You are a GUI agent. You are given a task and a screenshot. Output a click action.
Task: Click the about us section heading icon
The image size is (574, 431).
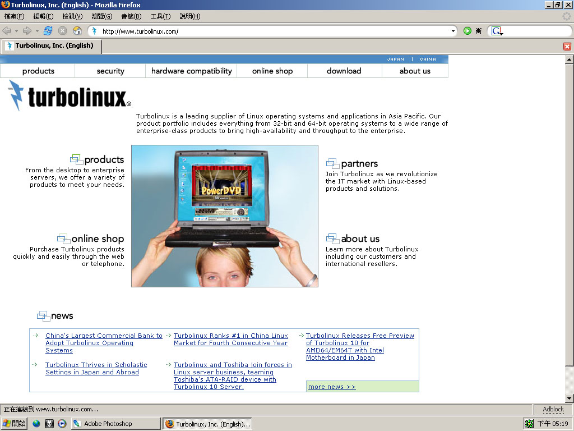point(332,239)
